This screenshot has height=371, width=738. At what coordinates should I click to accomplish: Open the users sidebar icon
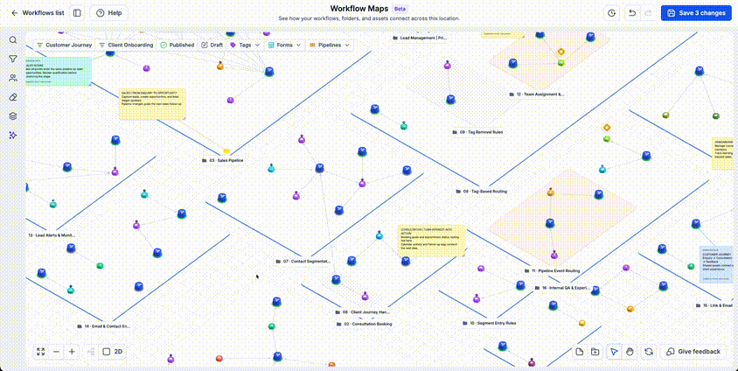pyautogui.click(x=13, y=78)
